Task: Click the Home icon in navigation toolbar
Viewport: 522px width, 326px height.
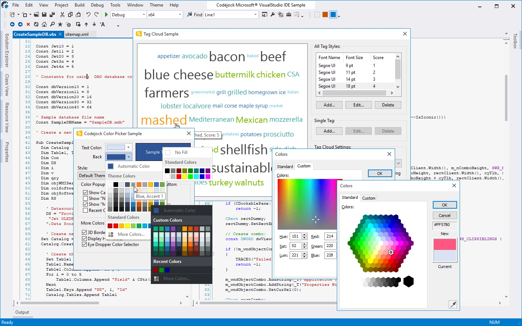Action: click(x=44, y=24)
